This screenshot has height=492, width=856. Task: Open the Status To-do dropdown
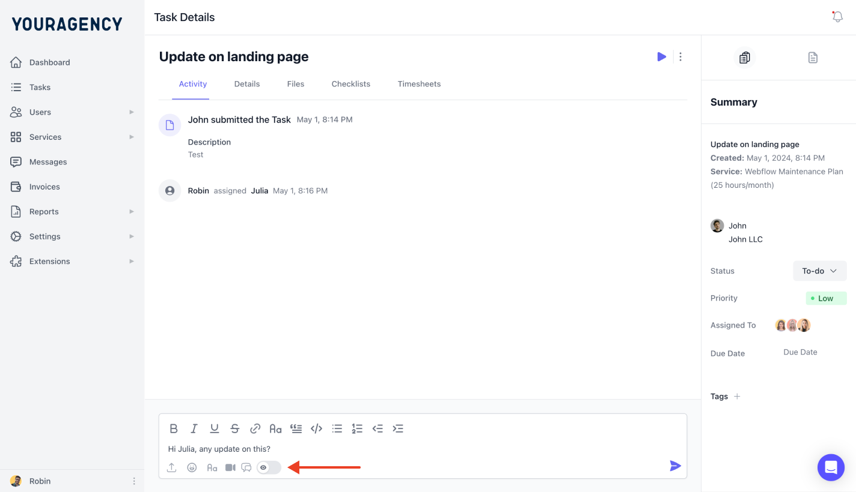coord(820,271)
